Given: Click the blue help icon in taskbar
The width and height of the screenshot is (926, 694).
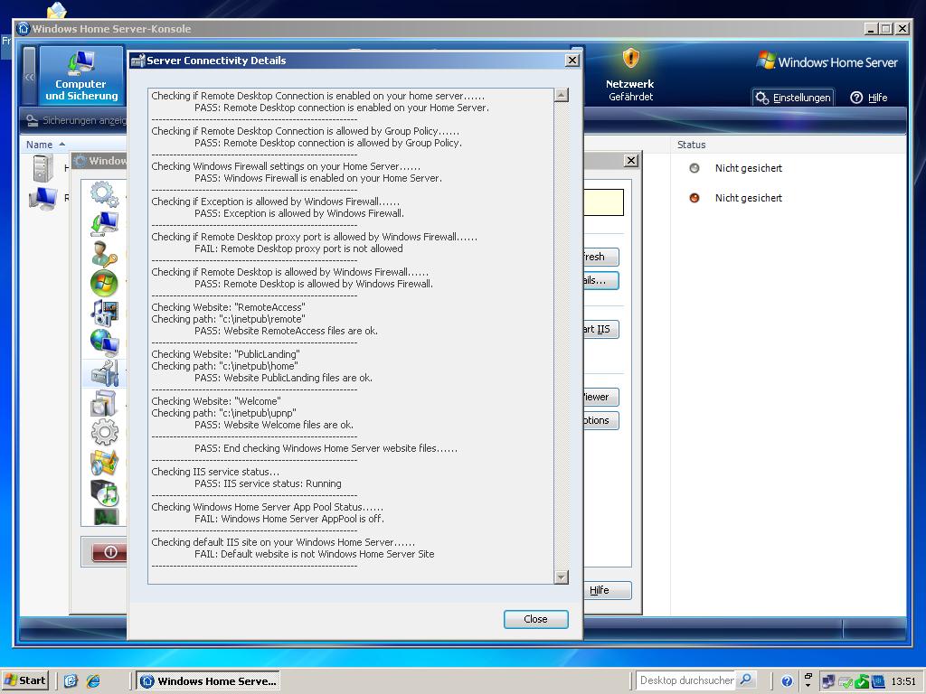Looking at the screenshot, I should [x=787, y=681].
